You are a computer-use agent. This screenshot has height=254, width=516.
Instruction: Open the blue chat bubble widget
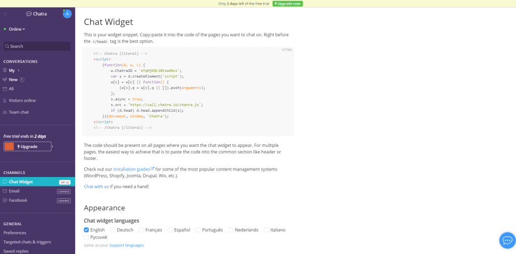pos(507,240)
